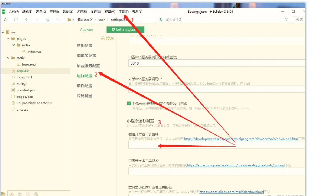Click the file search icon beside the filename field
The image size is (309, 196).
[x=160, y=19]
